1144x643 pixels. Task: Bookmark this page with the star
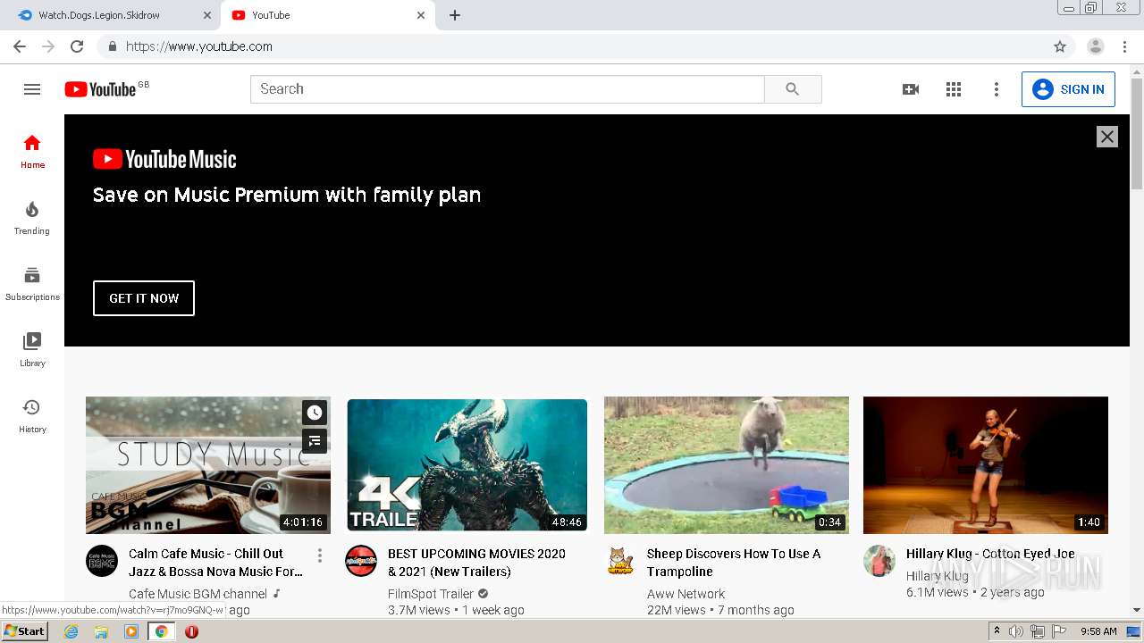pos(1060,46)
